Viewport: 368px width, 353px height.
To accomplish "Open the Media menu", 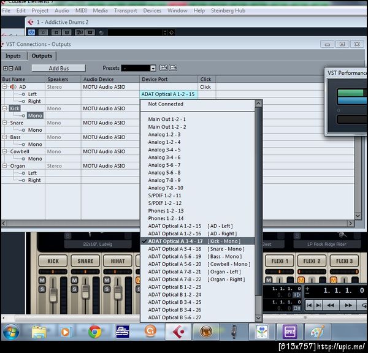I will click(x=100, y=10).
